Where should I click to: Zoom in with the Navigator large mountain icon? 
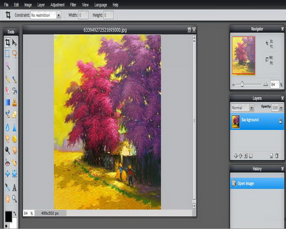pyautogui.click(x=265, y=84)
